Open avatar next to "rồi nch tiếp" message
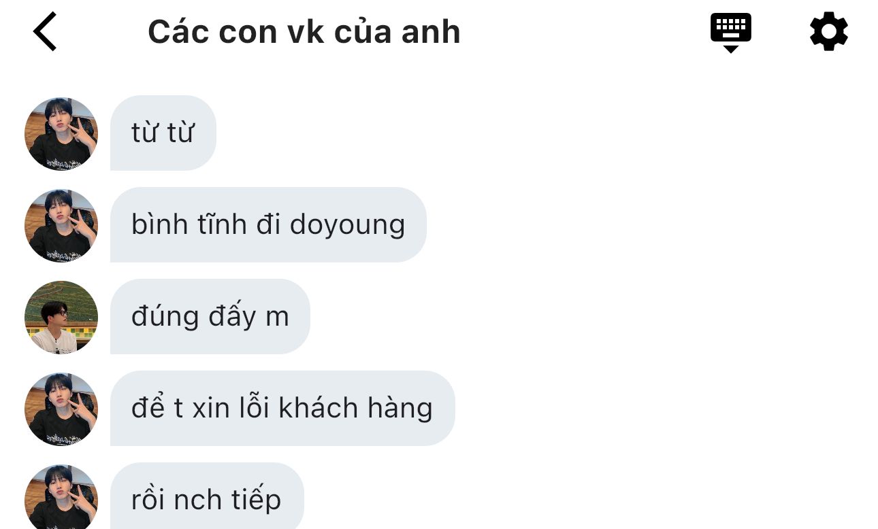This screenshot has width=878, height=529. (61, 497)
